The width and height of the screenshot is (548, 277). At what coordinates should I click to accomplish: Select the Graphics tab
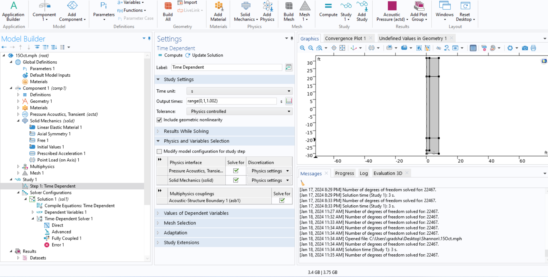[x=309, y=39]
